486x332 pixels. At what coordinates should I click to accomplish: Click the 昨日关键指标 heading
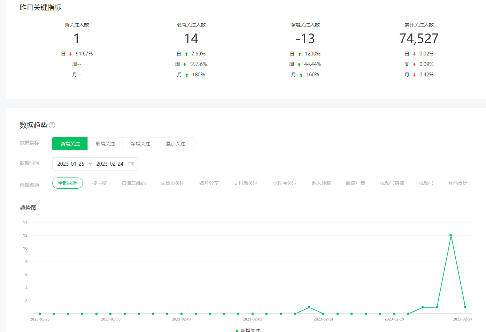pos(40,7)
